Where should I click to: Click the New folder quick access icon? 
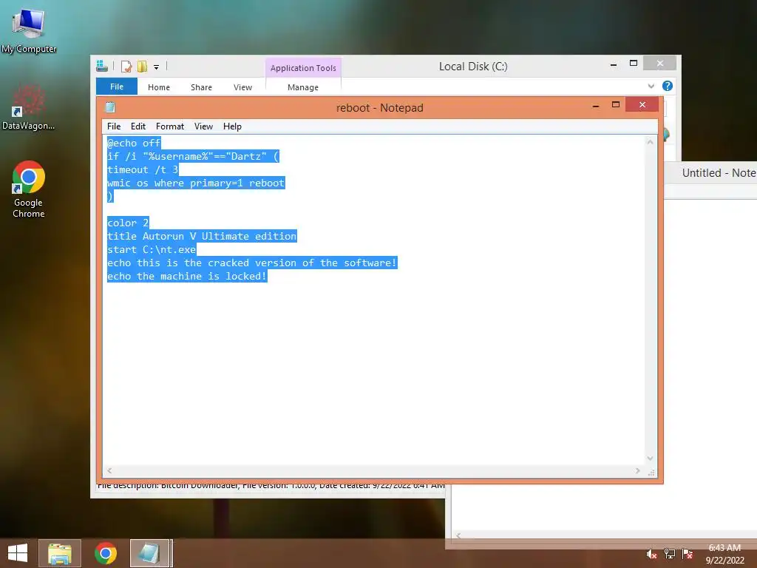tap(142, 67)
